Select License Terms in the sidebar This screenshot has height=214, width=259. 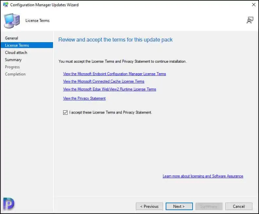click(27, 45)
